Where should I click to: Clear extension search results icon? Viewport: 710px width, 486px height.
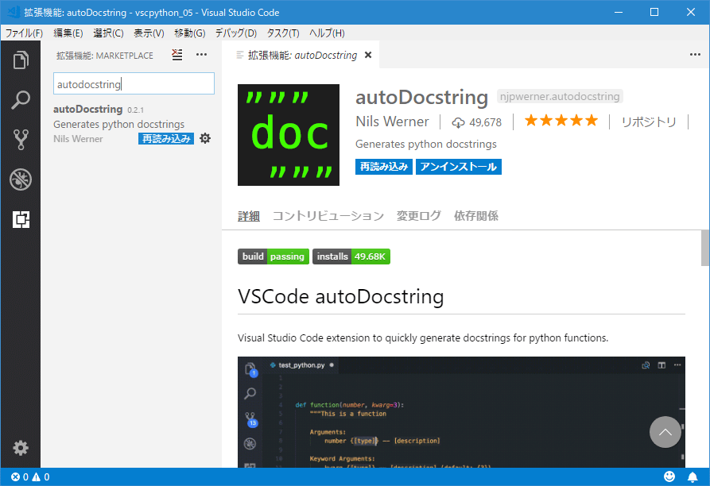[x=177, y=55]
